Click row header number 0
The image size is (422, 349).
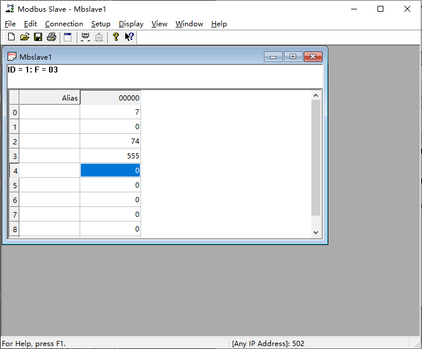pyautogui.click(x=15, y=112)
